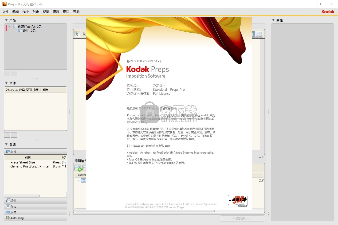Image resolution: width=338 pixels, height=225 pixels.
Task: Click the plus button under the files list
Action: pyautogui.click(x=7, y=135)
